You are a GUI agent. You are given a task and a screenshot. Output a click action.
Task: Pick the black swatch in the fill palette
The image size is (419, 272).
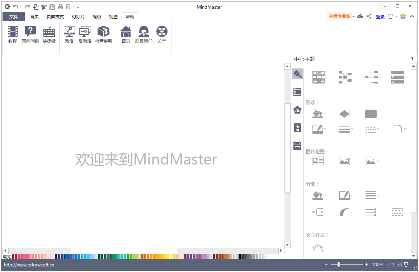(240, 257)
